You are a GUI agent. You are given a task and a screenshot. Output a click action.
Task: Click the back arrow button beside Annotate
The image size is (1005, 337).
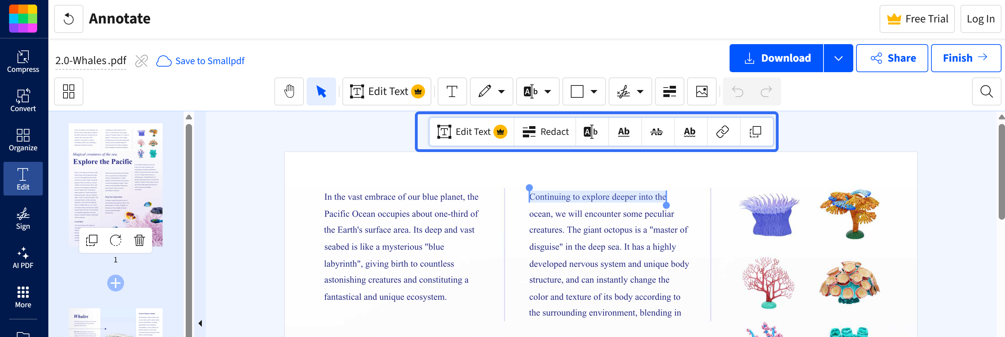tap(69, 19)
